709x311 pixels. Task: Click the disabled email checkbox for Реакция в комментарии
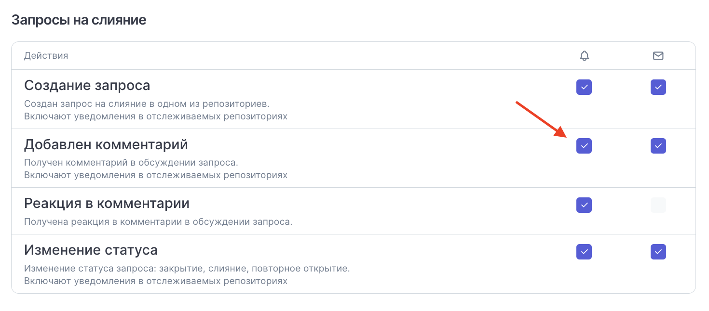click(658, 205)
